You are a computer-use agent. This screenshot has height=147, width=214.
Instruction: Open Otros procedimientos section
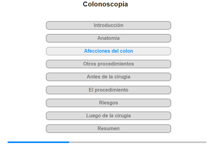pos(109,64)
